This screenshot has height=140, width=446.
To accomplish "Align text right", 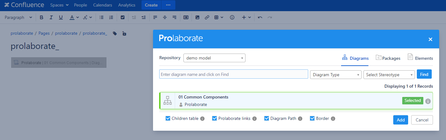I will [x=174, y=17].
